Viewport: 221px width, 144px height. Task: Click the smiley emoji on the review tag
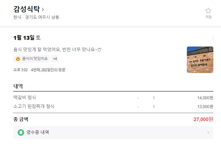(x=18, y=59)
